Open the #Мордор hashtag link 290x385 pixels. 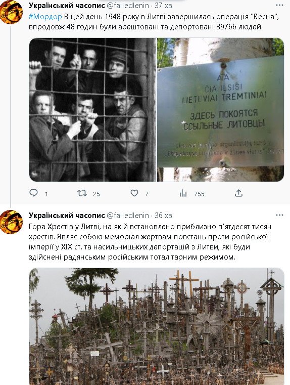[45, 17]
